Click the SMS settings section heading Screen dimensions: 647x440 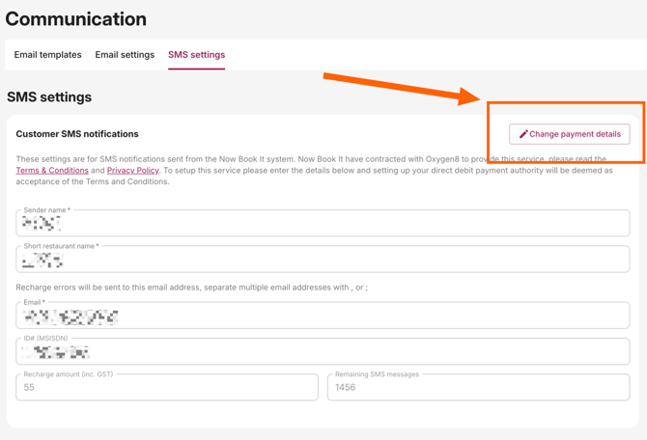[49, 97]
